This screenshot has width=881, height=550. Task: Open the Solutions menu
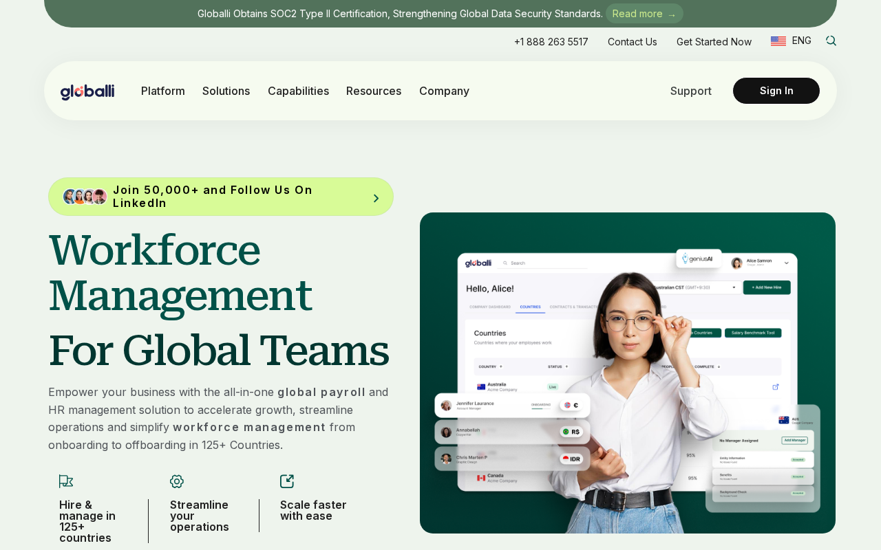226,91
